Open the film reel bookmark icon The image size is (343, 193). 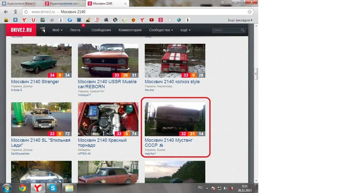click(x=106, y=20)
